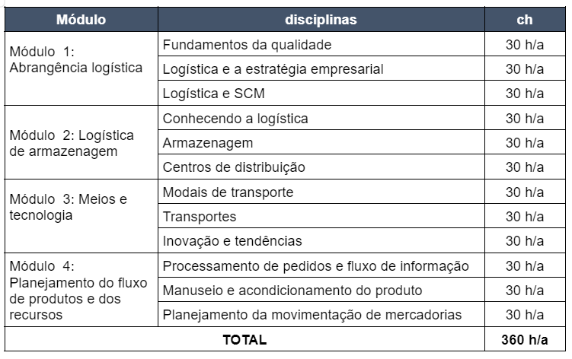The height and width of the screenshot is (359, 572).
Task: Select the disciplinas column header
Action: click(321, 19)
